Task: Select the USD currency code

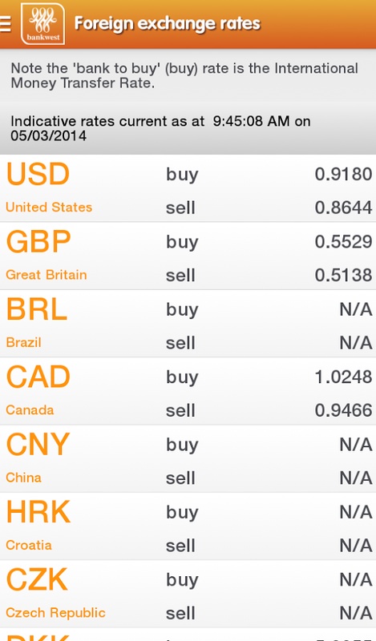Action: [38, 174]
